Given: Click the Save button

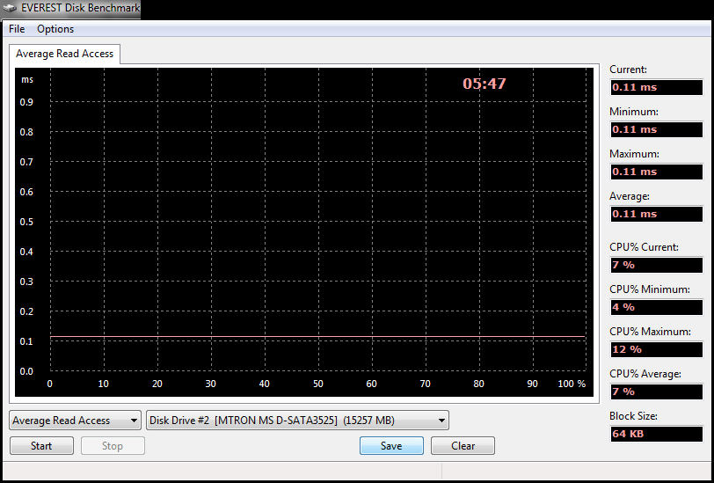Looking at the screenshot, I should point(391,446).
